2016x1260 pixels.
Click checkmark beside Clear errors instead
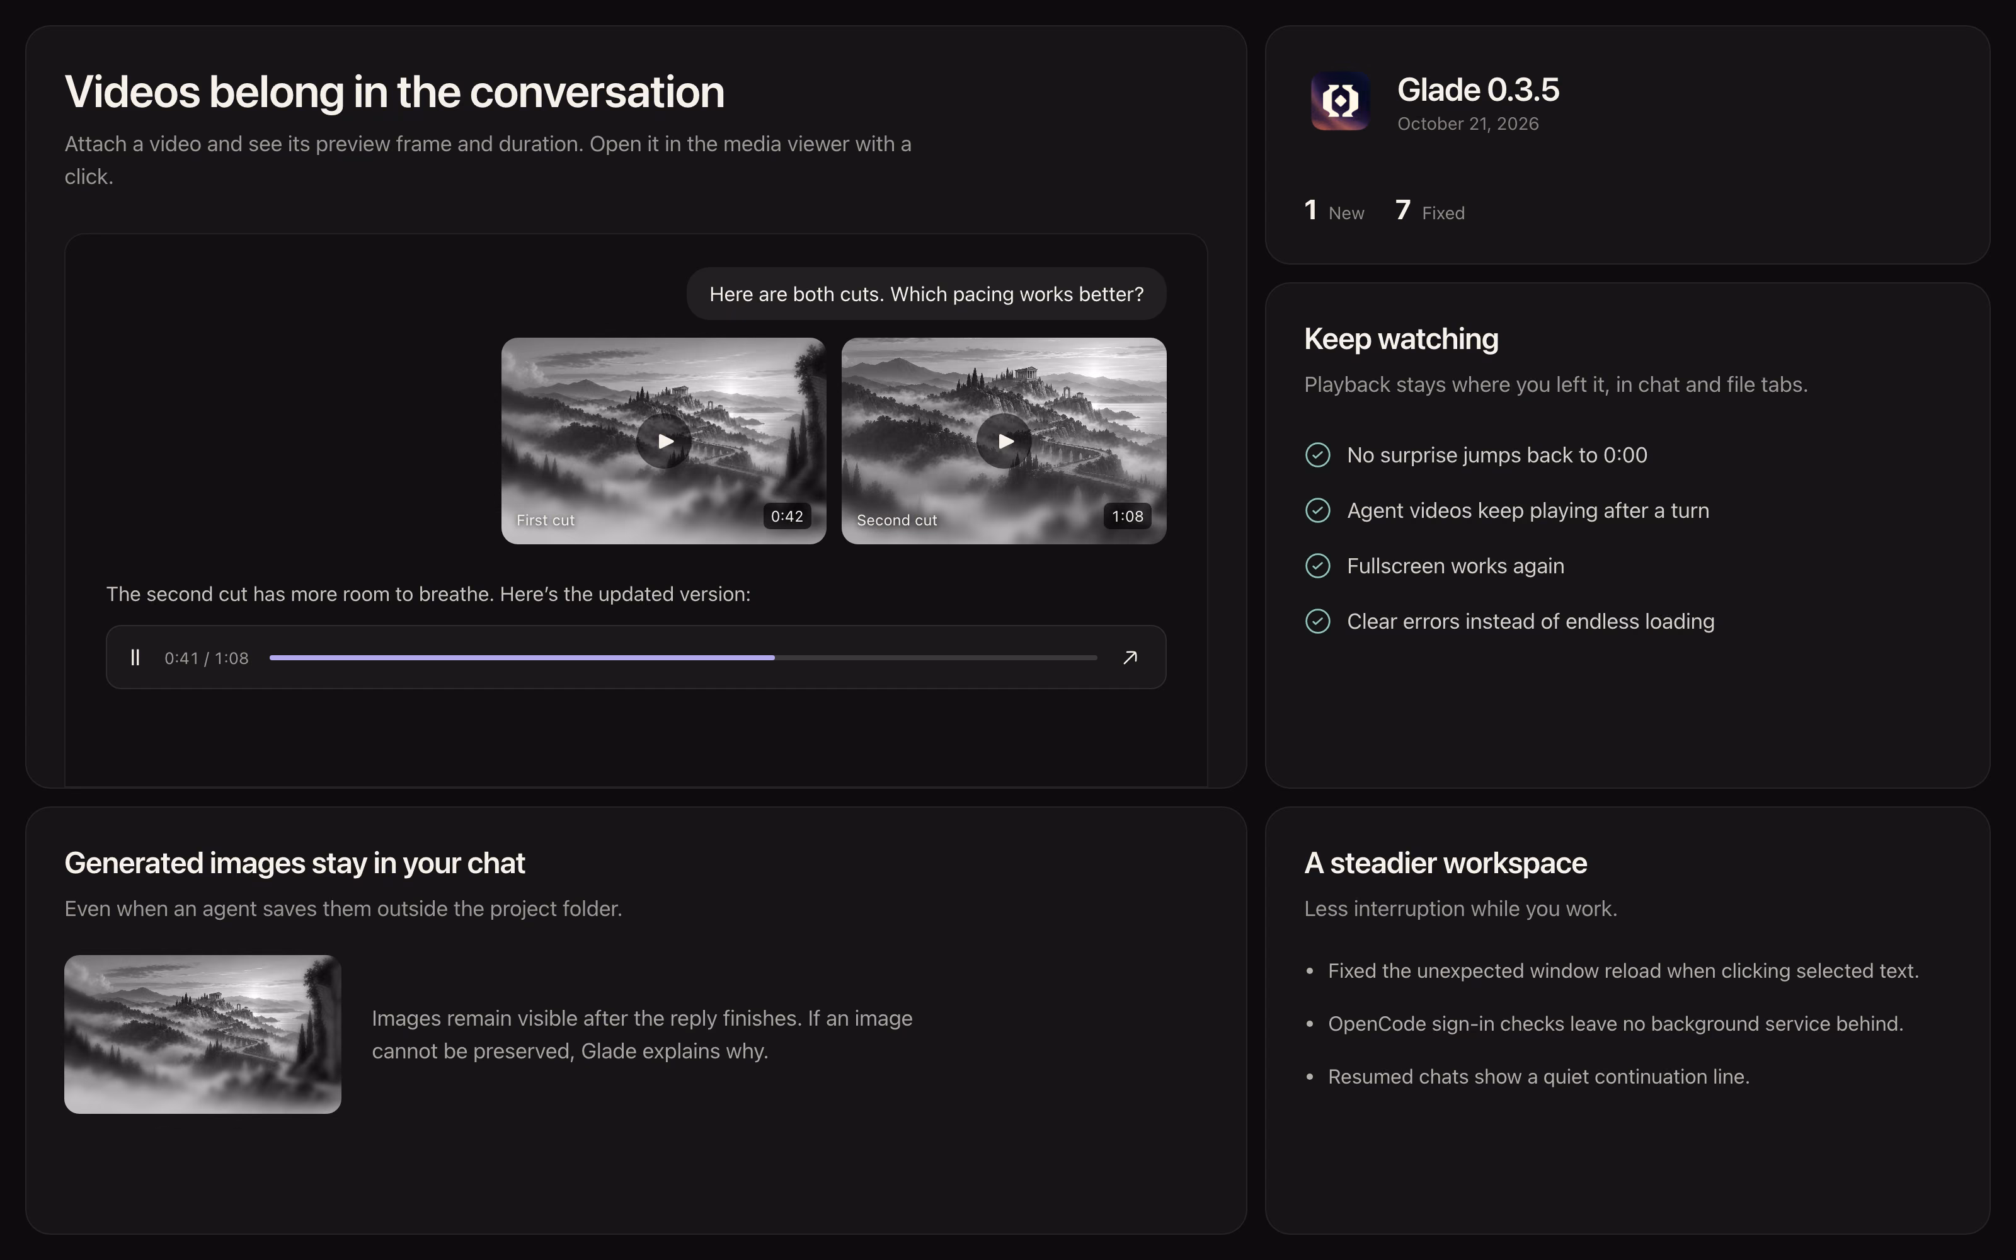coord(1318,622)
